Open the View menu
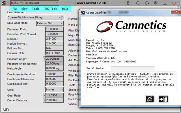The image size is (181, 113). pos(24,9)
